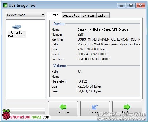Click the empty status field above progress bar
The width and height of the screenshot is (148, 122).
25,106
